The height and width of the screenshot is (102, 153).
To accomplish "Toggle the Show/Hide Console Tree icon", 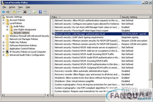I will tap(19, 12).
